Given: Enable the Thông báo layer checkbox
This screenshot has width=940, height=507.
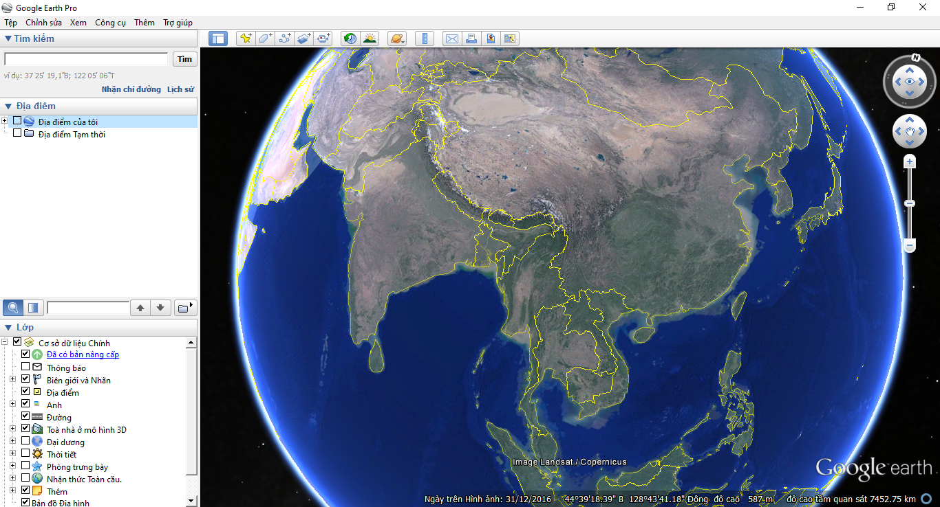Looking at the screenshot, I should 25,366.
